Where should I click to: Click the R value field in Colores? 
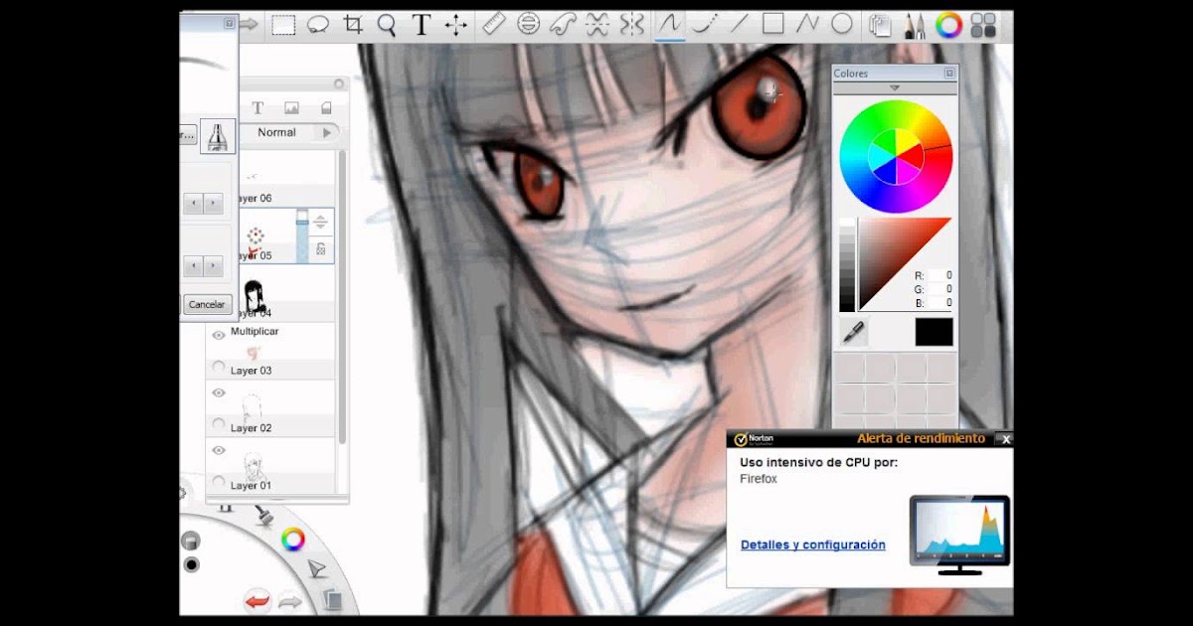940,275
